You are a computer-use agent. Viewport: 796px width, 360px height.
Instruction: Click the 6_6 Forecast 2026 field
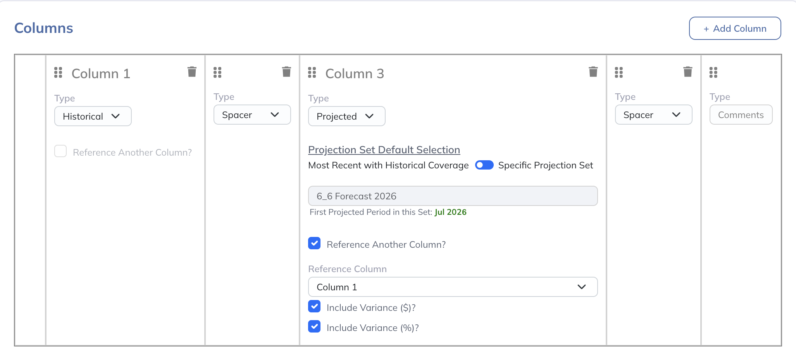453,196
